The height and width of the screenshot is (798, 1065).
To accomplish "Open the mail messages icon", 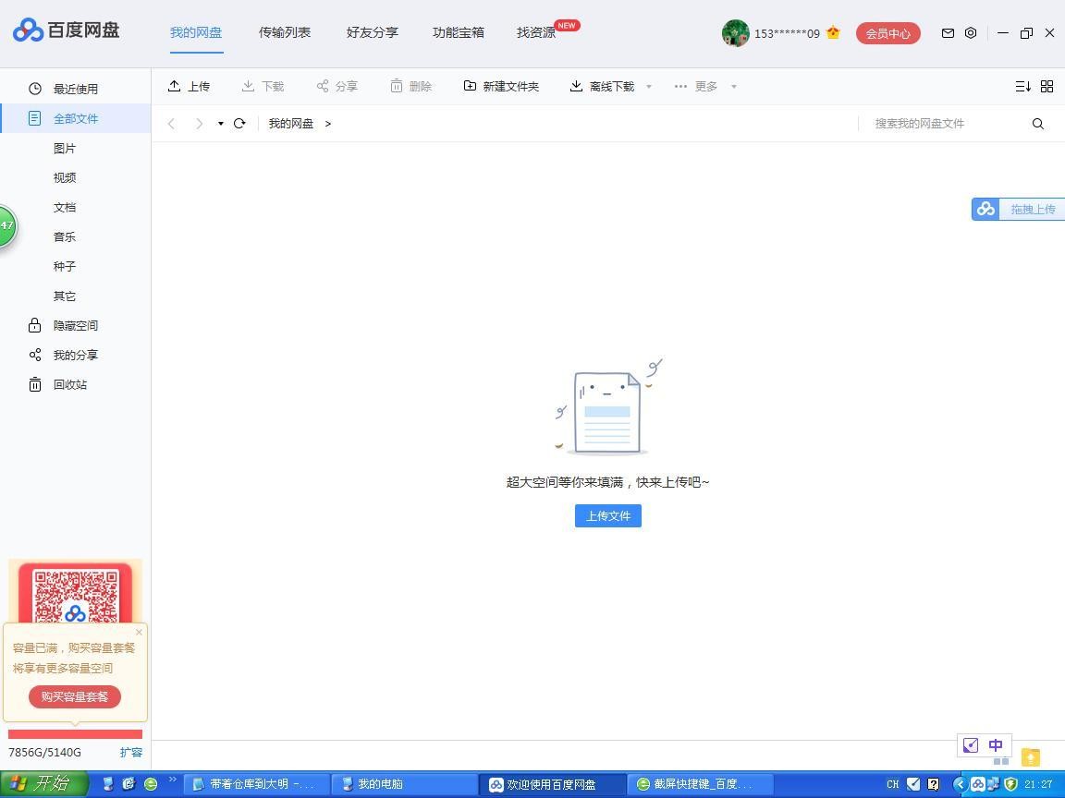I will [x=948, y=32].
